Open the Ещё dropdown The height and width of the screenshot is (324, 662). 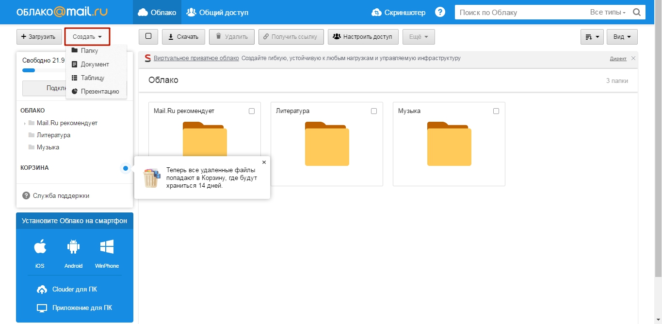tap(419, 37)
